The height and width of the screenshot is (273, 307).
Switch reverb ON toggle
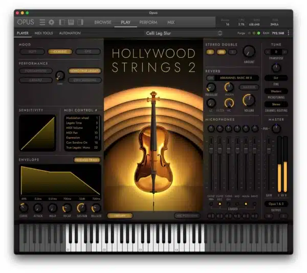tap(211, 78)
